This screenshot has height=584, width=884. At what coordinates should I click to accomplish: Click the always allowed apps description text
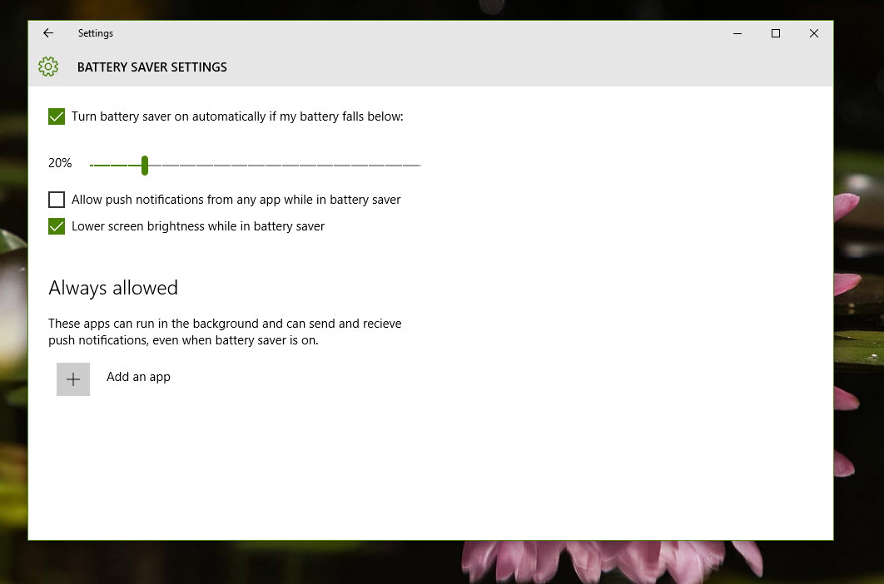[225, 331]
